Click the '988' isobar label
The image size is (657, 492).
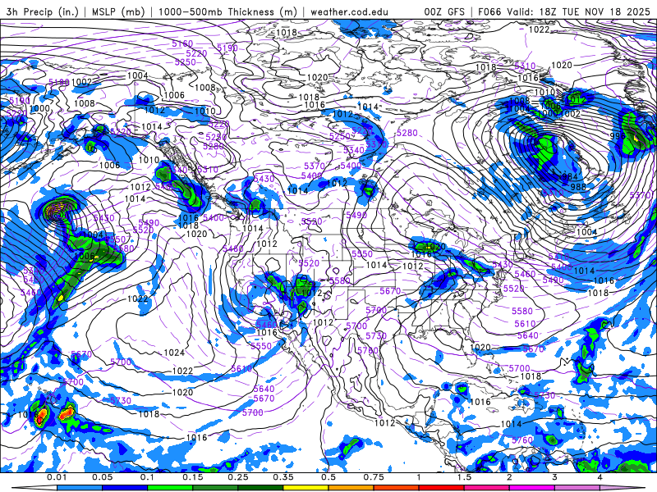(578, 187)
